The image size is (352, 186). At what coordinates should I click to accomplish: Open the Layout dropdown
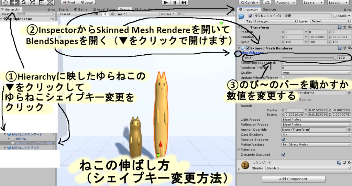tap(338, 2)
